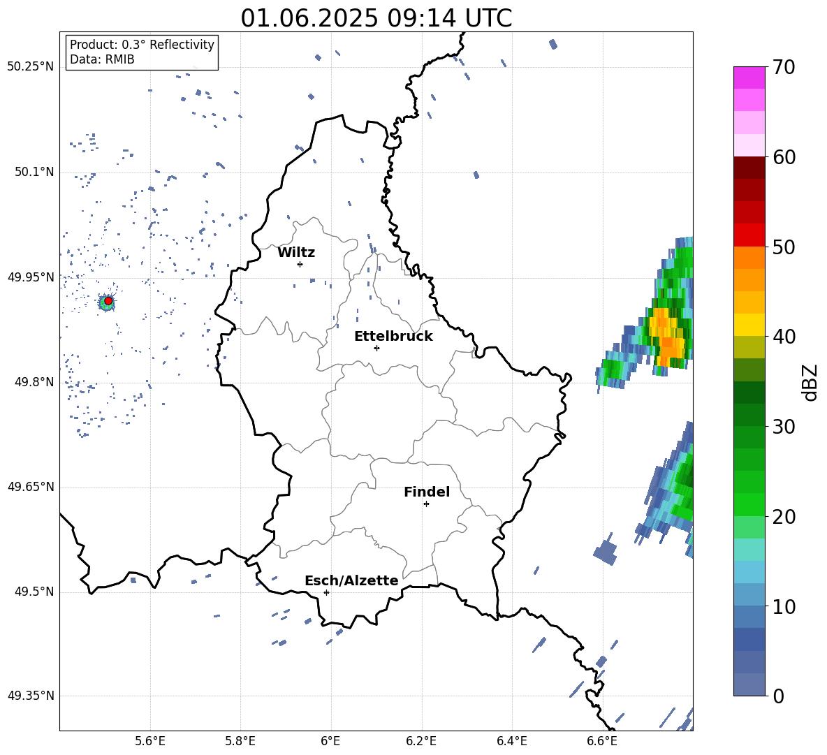The width and height of the screenshot is (827, 755).
Task: Click the 5.6°E longitude label
Action: pyautogui.click(x=150, y=741)
